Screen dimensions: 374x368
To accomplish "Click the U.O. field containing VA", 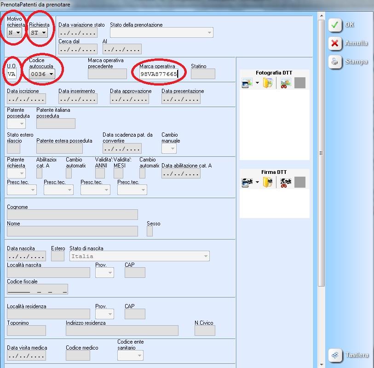I will 12,74.
